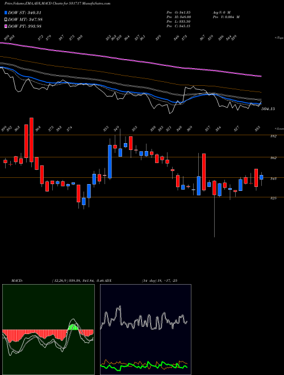The width and height of the screenshot is (284, 375).
Task: Click the 325 price level label
Action: [273, 198]
